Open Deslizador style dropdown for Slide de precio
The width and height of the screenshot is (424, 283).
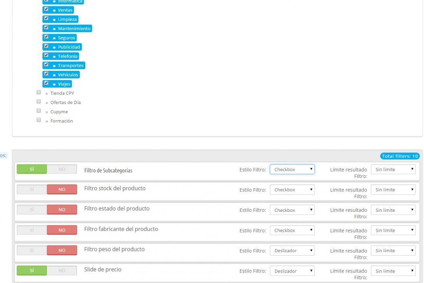tap(292, 271)
